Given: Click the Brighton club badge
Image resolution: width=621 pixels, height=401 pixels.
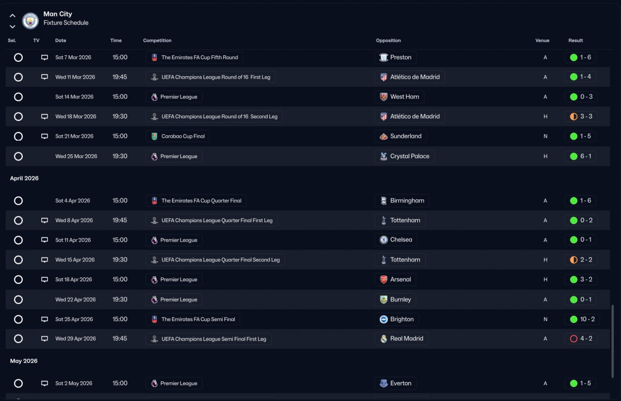Looking at the screenshot, I should click(x=384, y=320).
